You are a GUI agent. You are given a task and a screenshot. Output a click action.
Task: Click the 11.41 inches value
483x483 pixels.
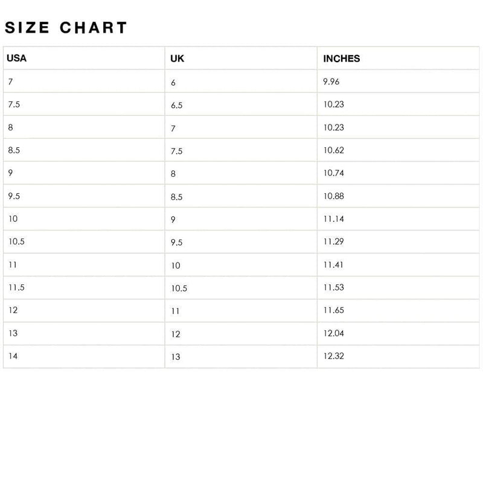334,265
